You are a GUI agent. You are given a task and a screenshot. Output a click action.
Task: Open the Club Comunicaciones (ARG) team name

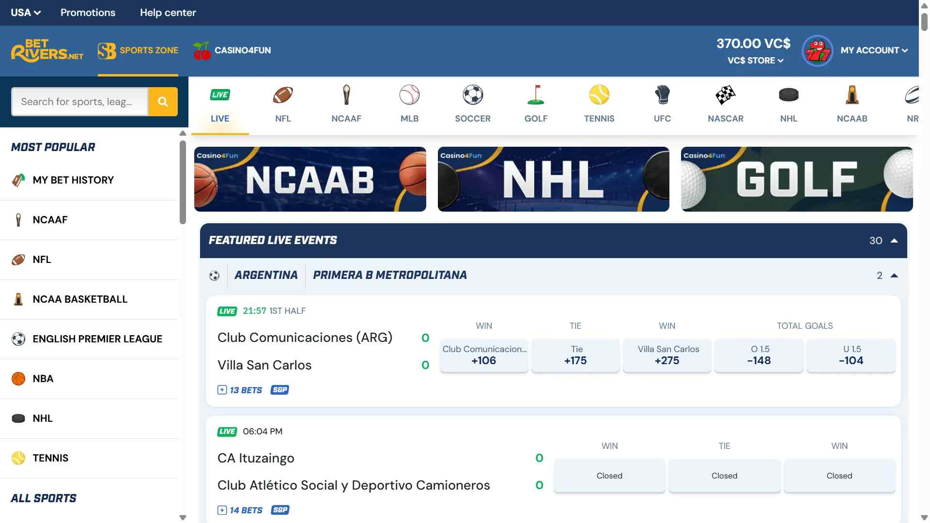(x=305, y=338)
